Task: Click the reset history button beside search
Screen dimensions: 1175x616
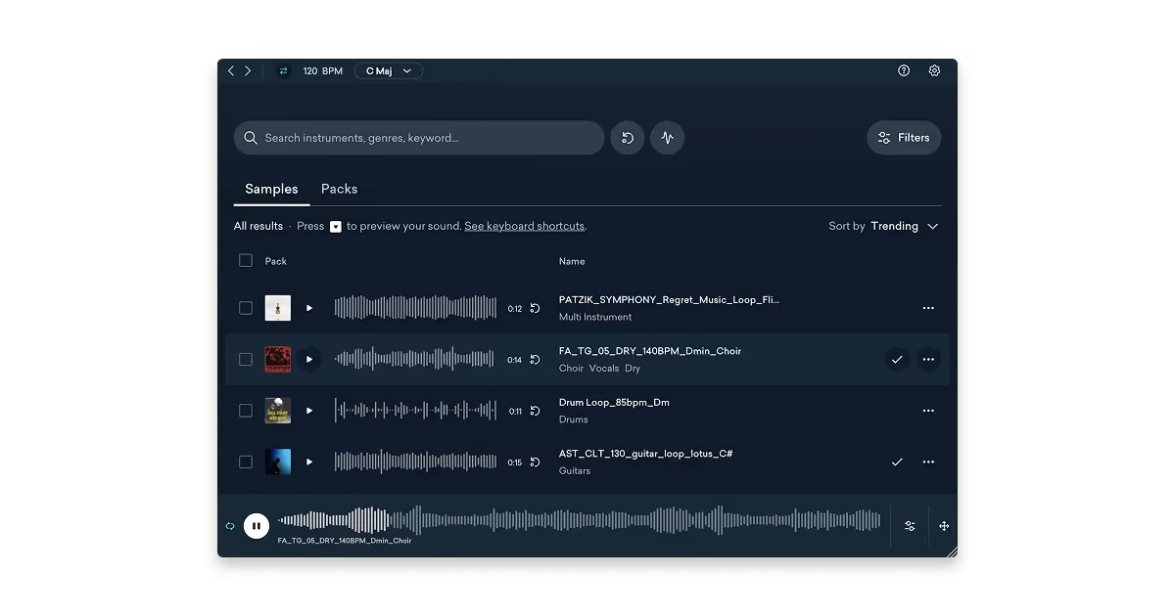Action: pyautogui.click(x=628, y=138)
